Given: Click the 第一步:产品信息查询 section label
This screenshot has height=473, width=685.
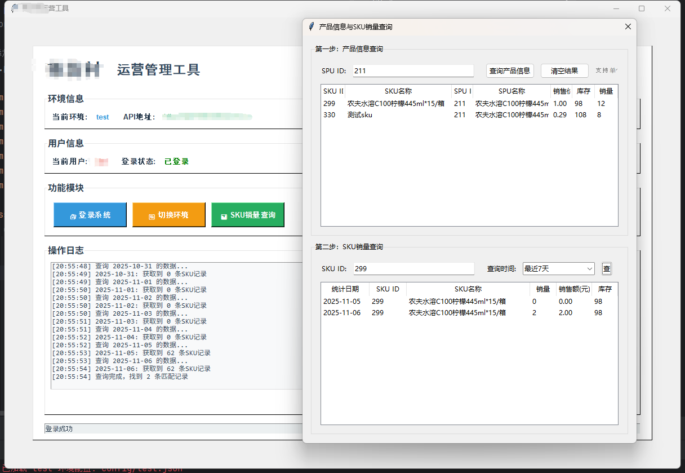Looking at the screenshot, I should [349, 49].
